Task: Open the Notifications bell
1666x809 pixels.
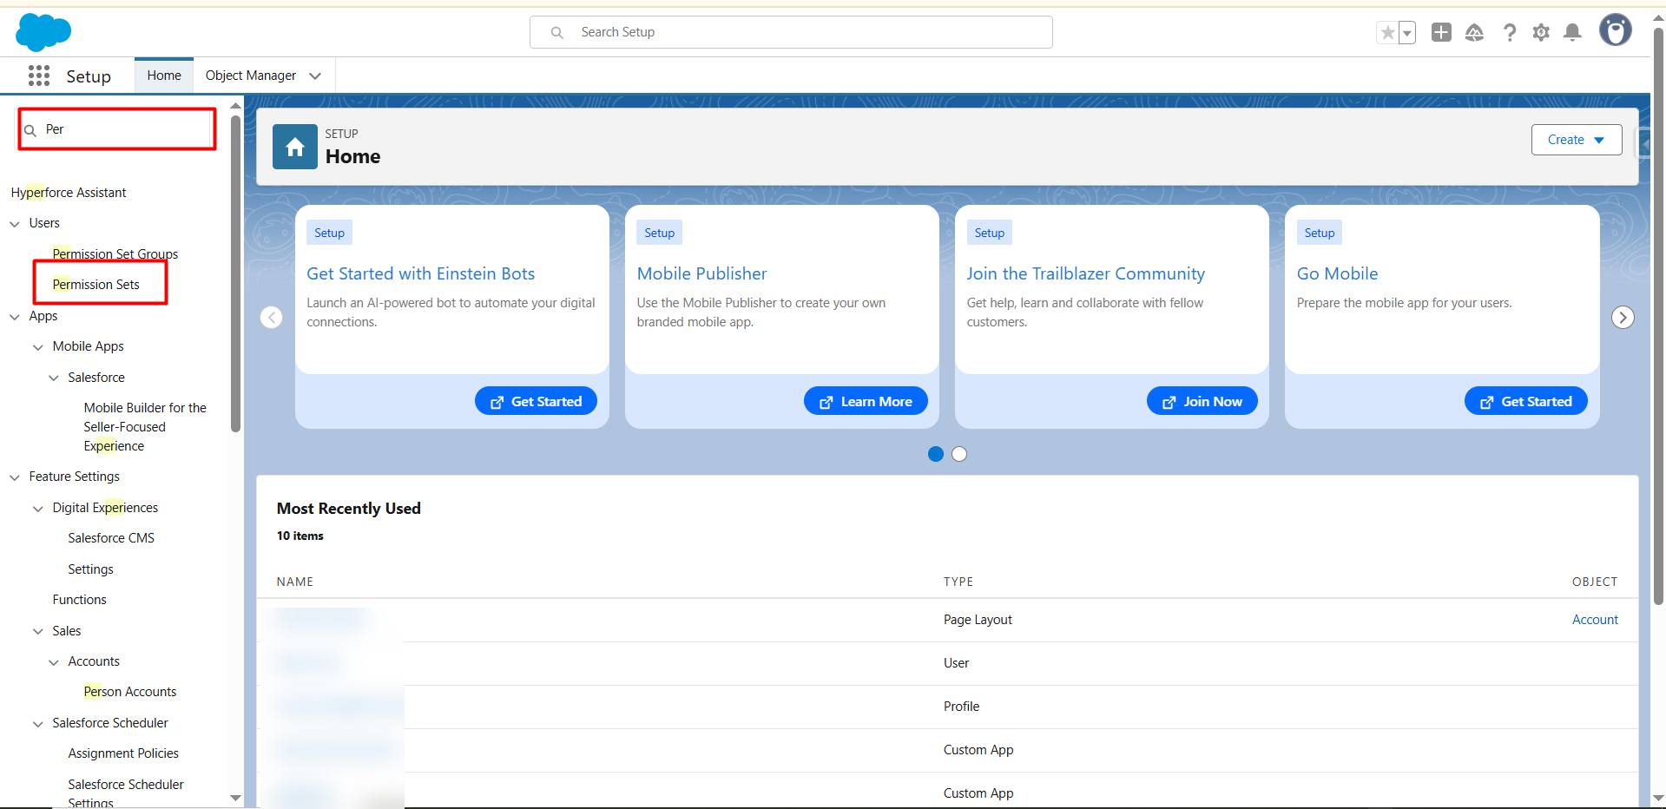Action: pyautogui.click(x=1572, y=33)
